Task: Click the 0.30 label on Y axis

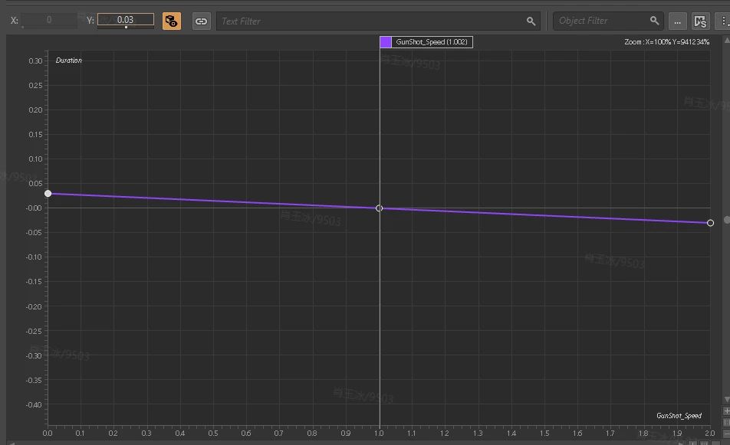Action: 35,61
